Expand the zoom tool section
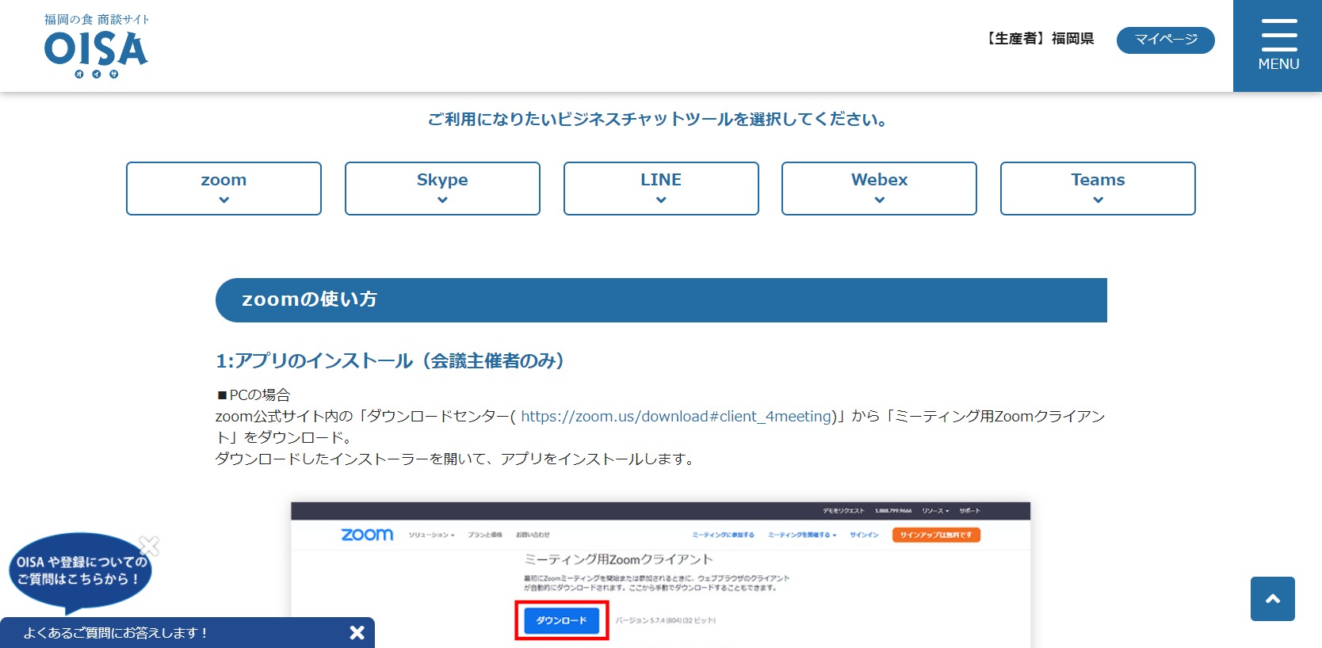This screenshot has height=648, width=1322. click(x=224, y=189)
